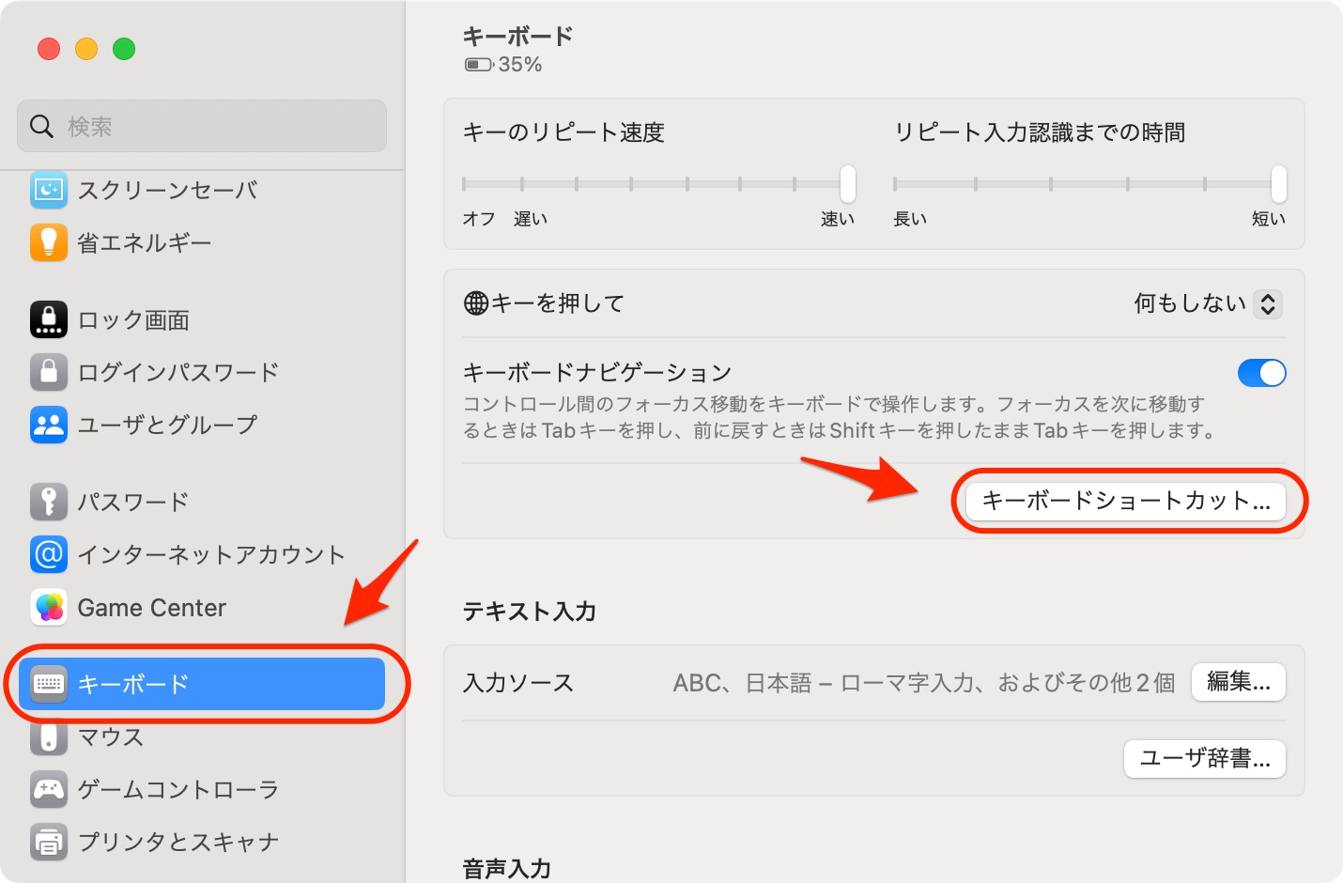The width and height of the screenshot is (1343, 883).
Task: Click the keyboard battery level icon
Action: pos(479,65)
